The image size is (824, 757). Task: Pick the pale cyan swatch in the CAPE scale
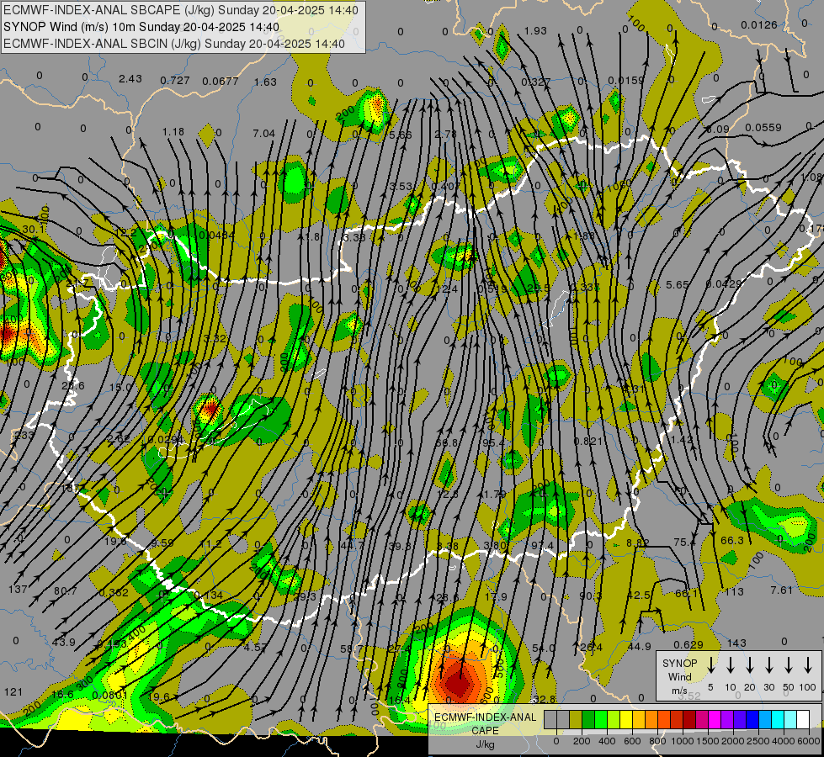789,719
